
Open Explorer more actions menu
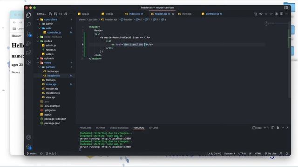71,14
